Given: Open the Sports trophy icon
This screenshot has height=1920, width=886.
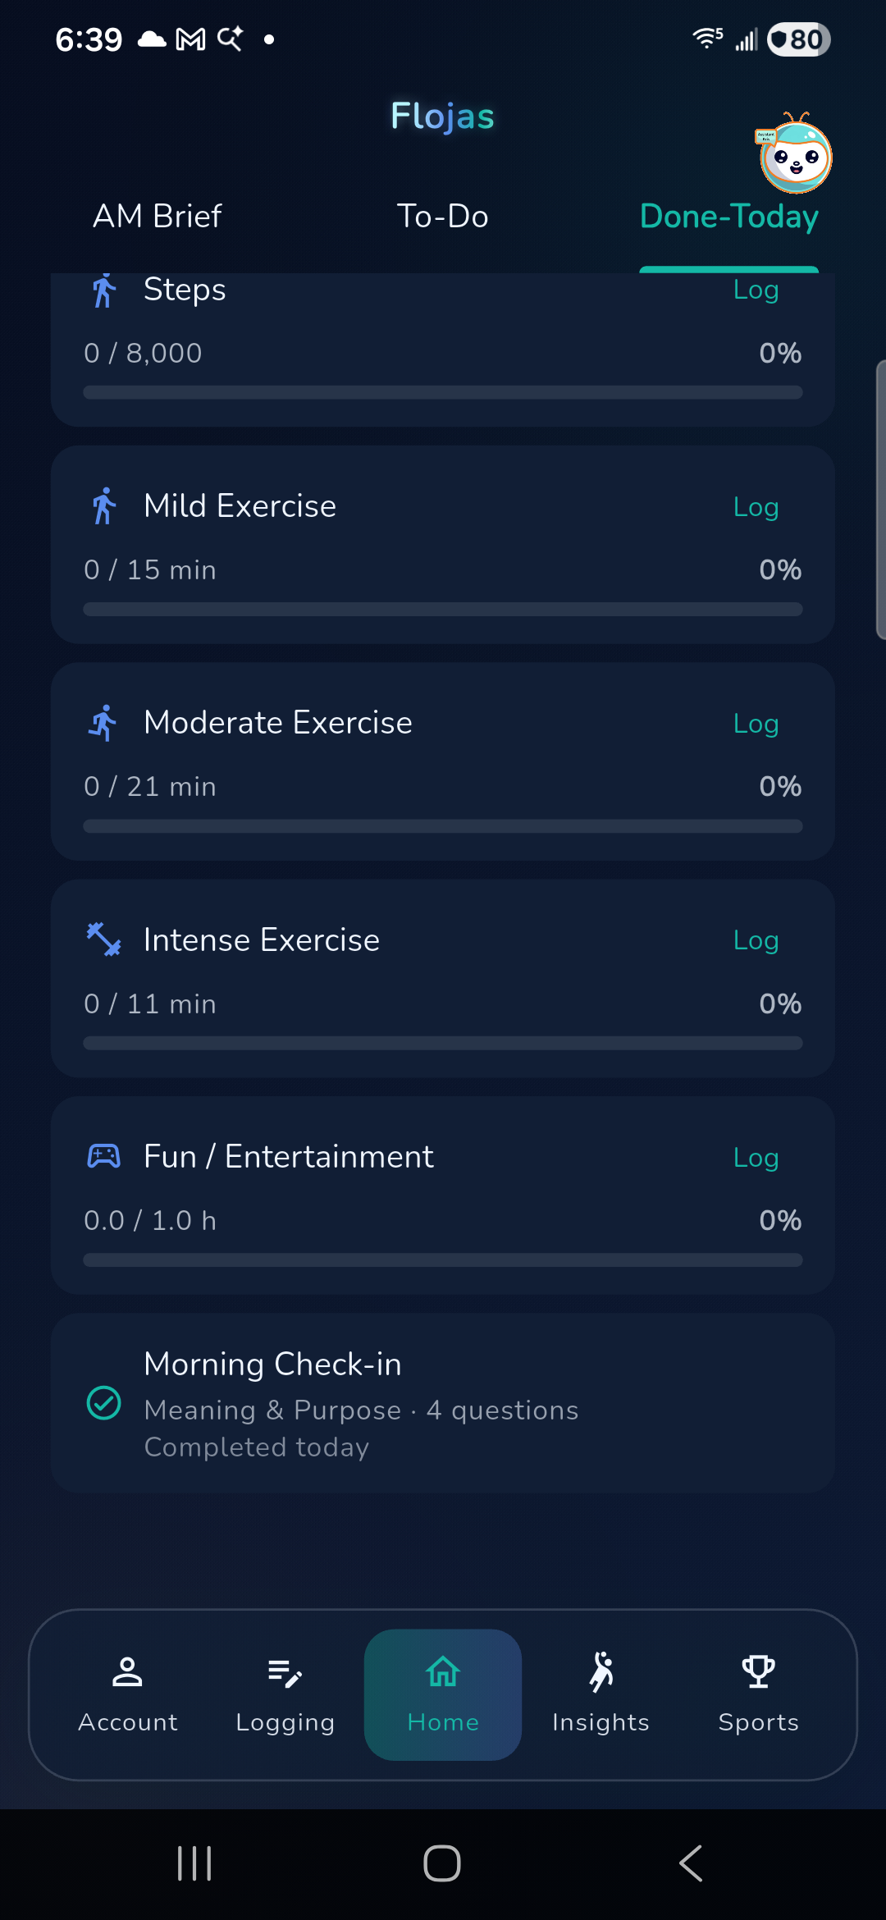Looking at the screenshot, I should [x=759, y=1671].
